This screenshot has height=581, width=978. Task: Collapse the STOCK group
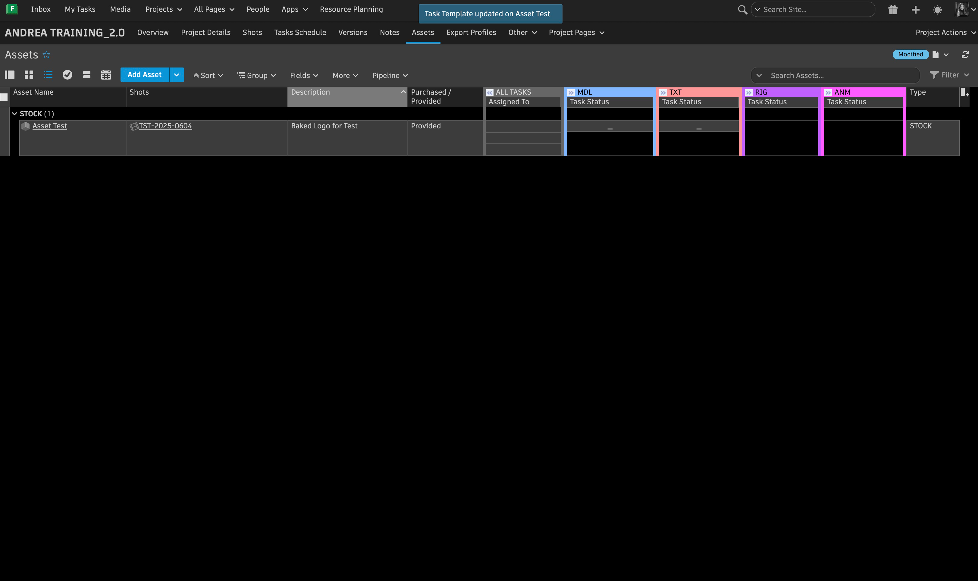[x=14, y=114]
